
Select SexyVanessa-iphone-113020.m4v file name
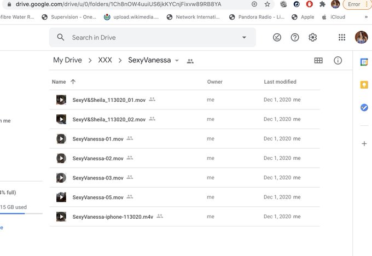click(113, 217)
